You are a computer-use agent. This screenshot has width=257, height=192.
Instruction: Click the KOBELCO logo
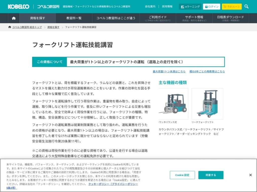(x=19, y=6)
